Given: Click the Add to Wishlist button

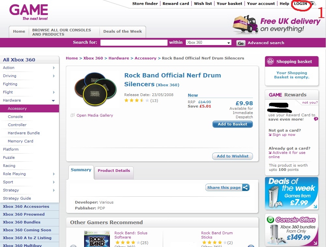Looking at the screenshot, I should (x=232, y=156).
